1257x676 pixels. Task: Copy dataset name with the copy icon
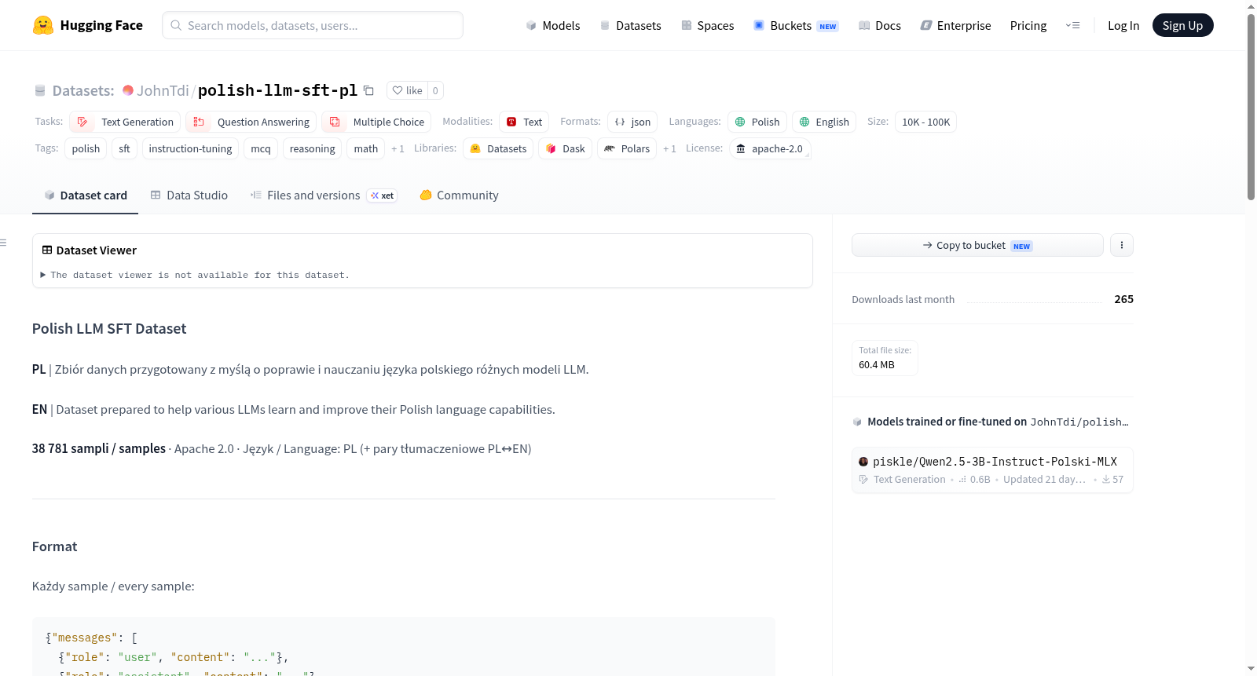(x=368, y=90)
